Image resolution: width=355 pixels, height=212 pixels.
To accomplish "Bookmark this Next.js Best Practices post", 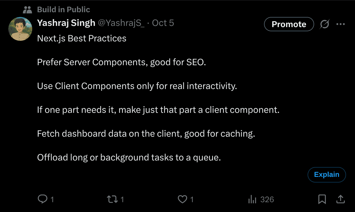I will pyautogui.click(x=322, y=199).
